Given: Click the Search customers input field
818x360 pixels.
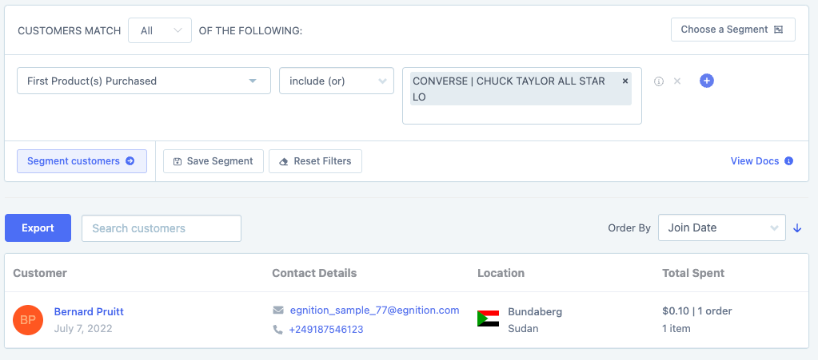Looking at the screenshot, I should [x=161, y=228].
